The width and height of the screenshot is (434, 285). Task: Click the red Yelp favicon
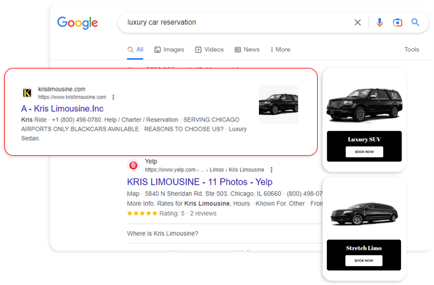coord(133,165)
